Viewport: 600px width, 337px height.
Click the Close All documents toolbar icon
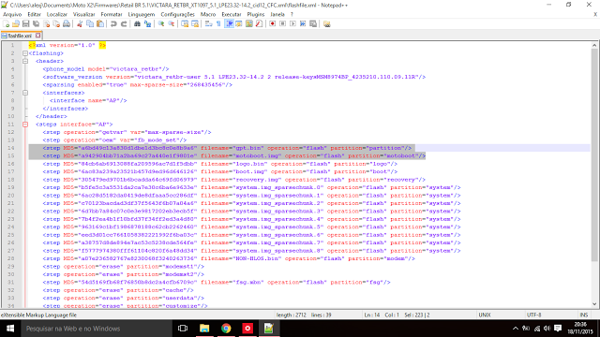click(56, 24)
